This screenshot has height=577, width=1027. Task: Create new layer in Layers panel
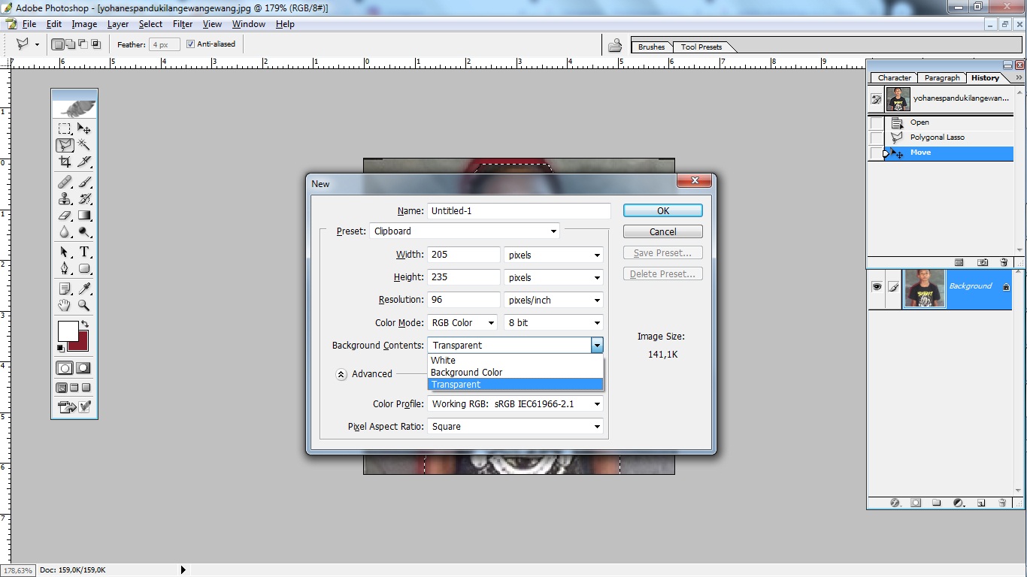981,502
